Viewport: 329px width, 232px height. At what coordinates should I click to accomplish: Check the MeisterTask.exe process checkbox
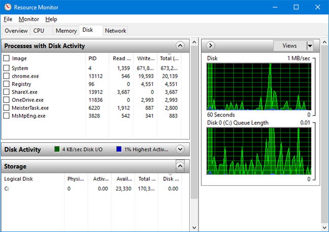6,107
